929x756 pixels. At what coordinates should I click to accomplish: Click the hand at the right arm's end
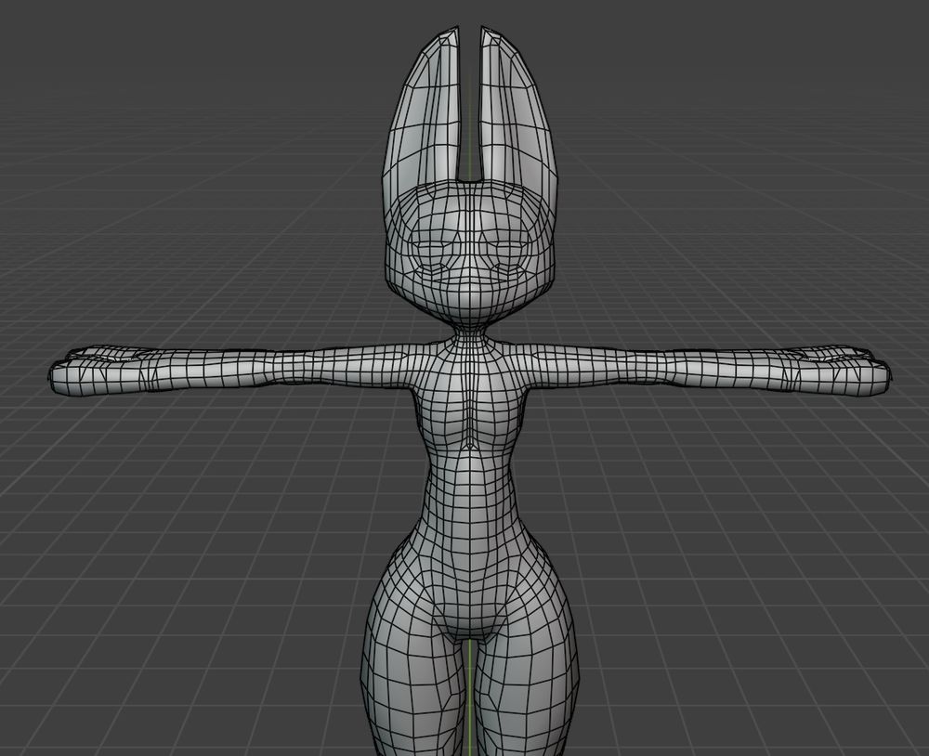tap(842, 371)
